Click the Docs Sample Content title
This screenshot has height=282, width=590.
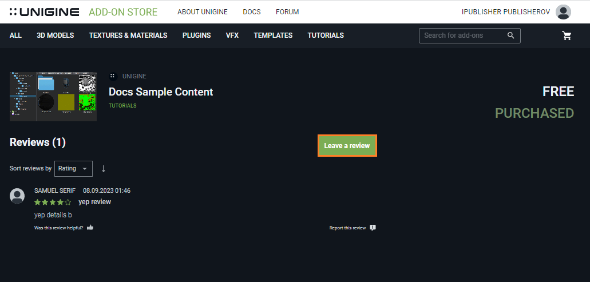click(x=161, y=92)
